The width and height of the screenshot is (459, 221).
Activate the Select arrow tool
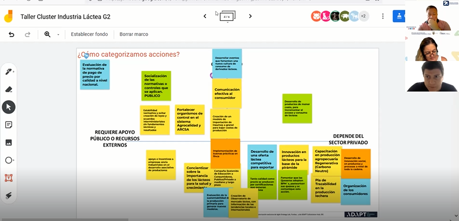[x=9, y=107]
